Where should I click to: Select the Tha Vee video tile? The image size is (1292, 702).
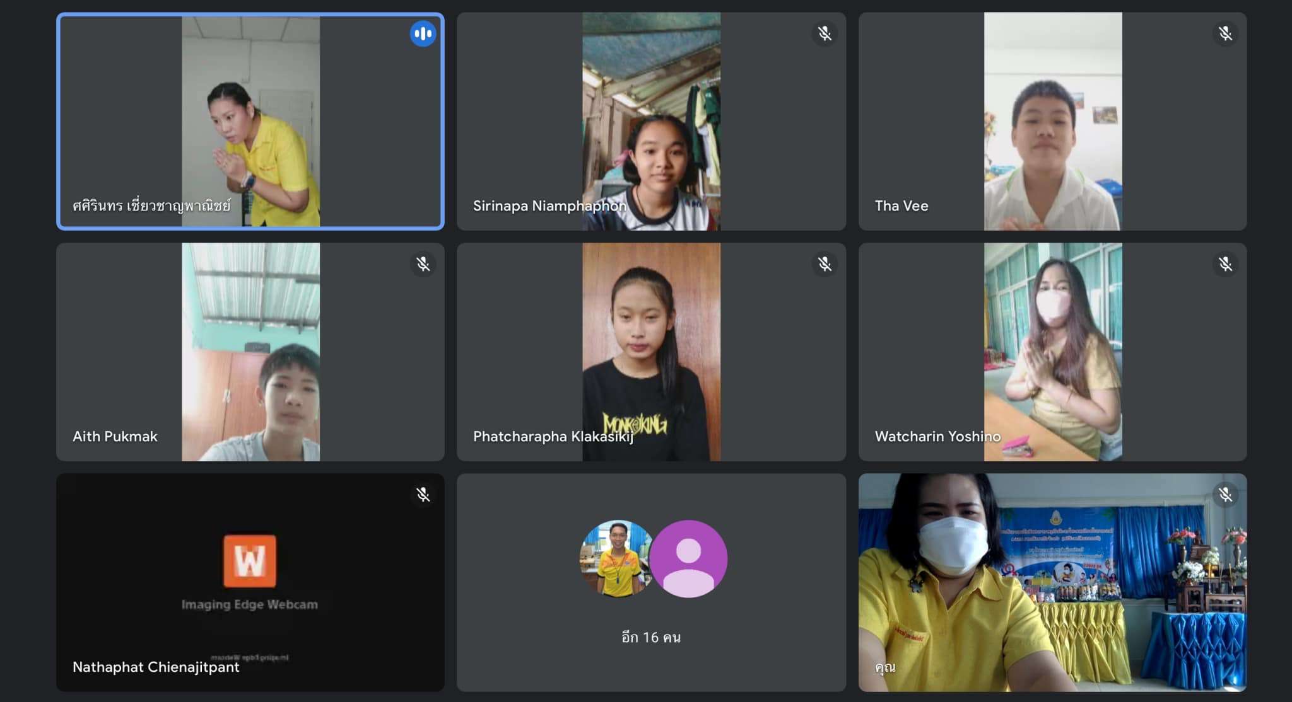coord(1052,121)
